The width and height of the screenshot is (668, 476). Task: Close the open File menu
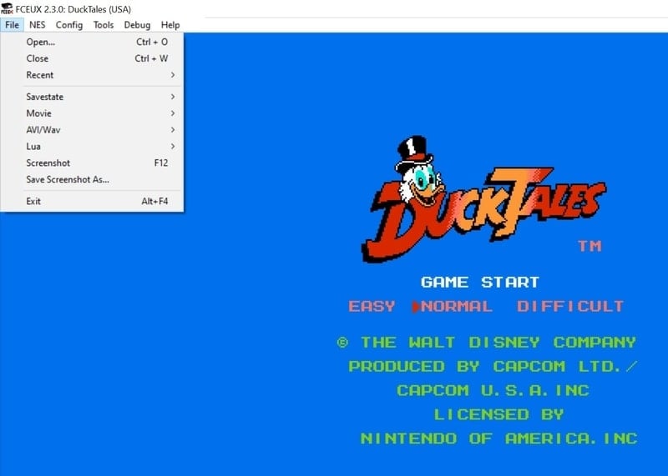pos(12,25)
